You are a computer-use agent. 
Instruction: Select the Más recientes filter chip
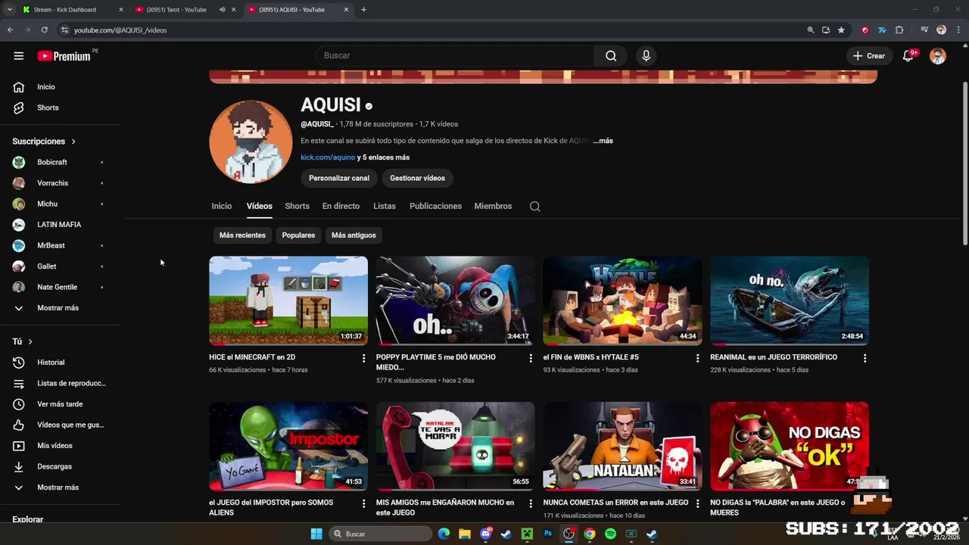tap(242, 235)
